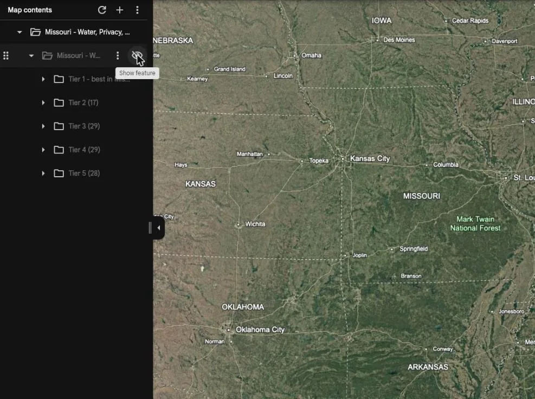The image size is (535, 399).
Task: Expand the Tier 5 (28) folder
Action: [43, 173]
